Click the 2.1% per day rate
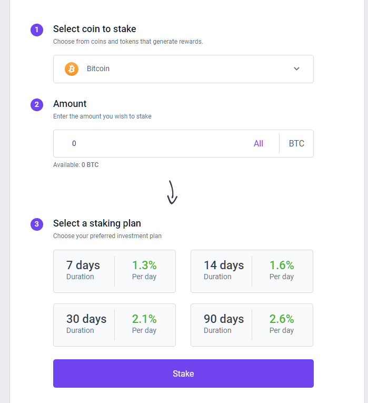 (x=144, y=319)
